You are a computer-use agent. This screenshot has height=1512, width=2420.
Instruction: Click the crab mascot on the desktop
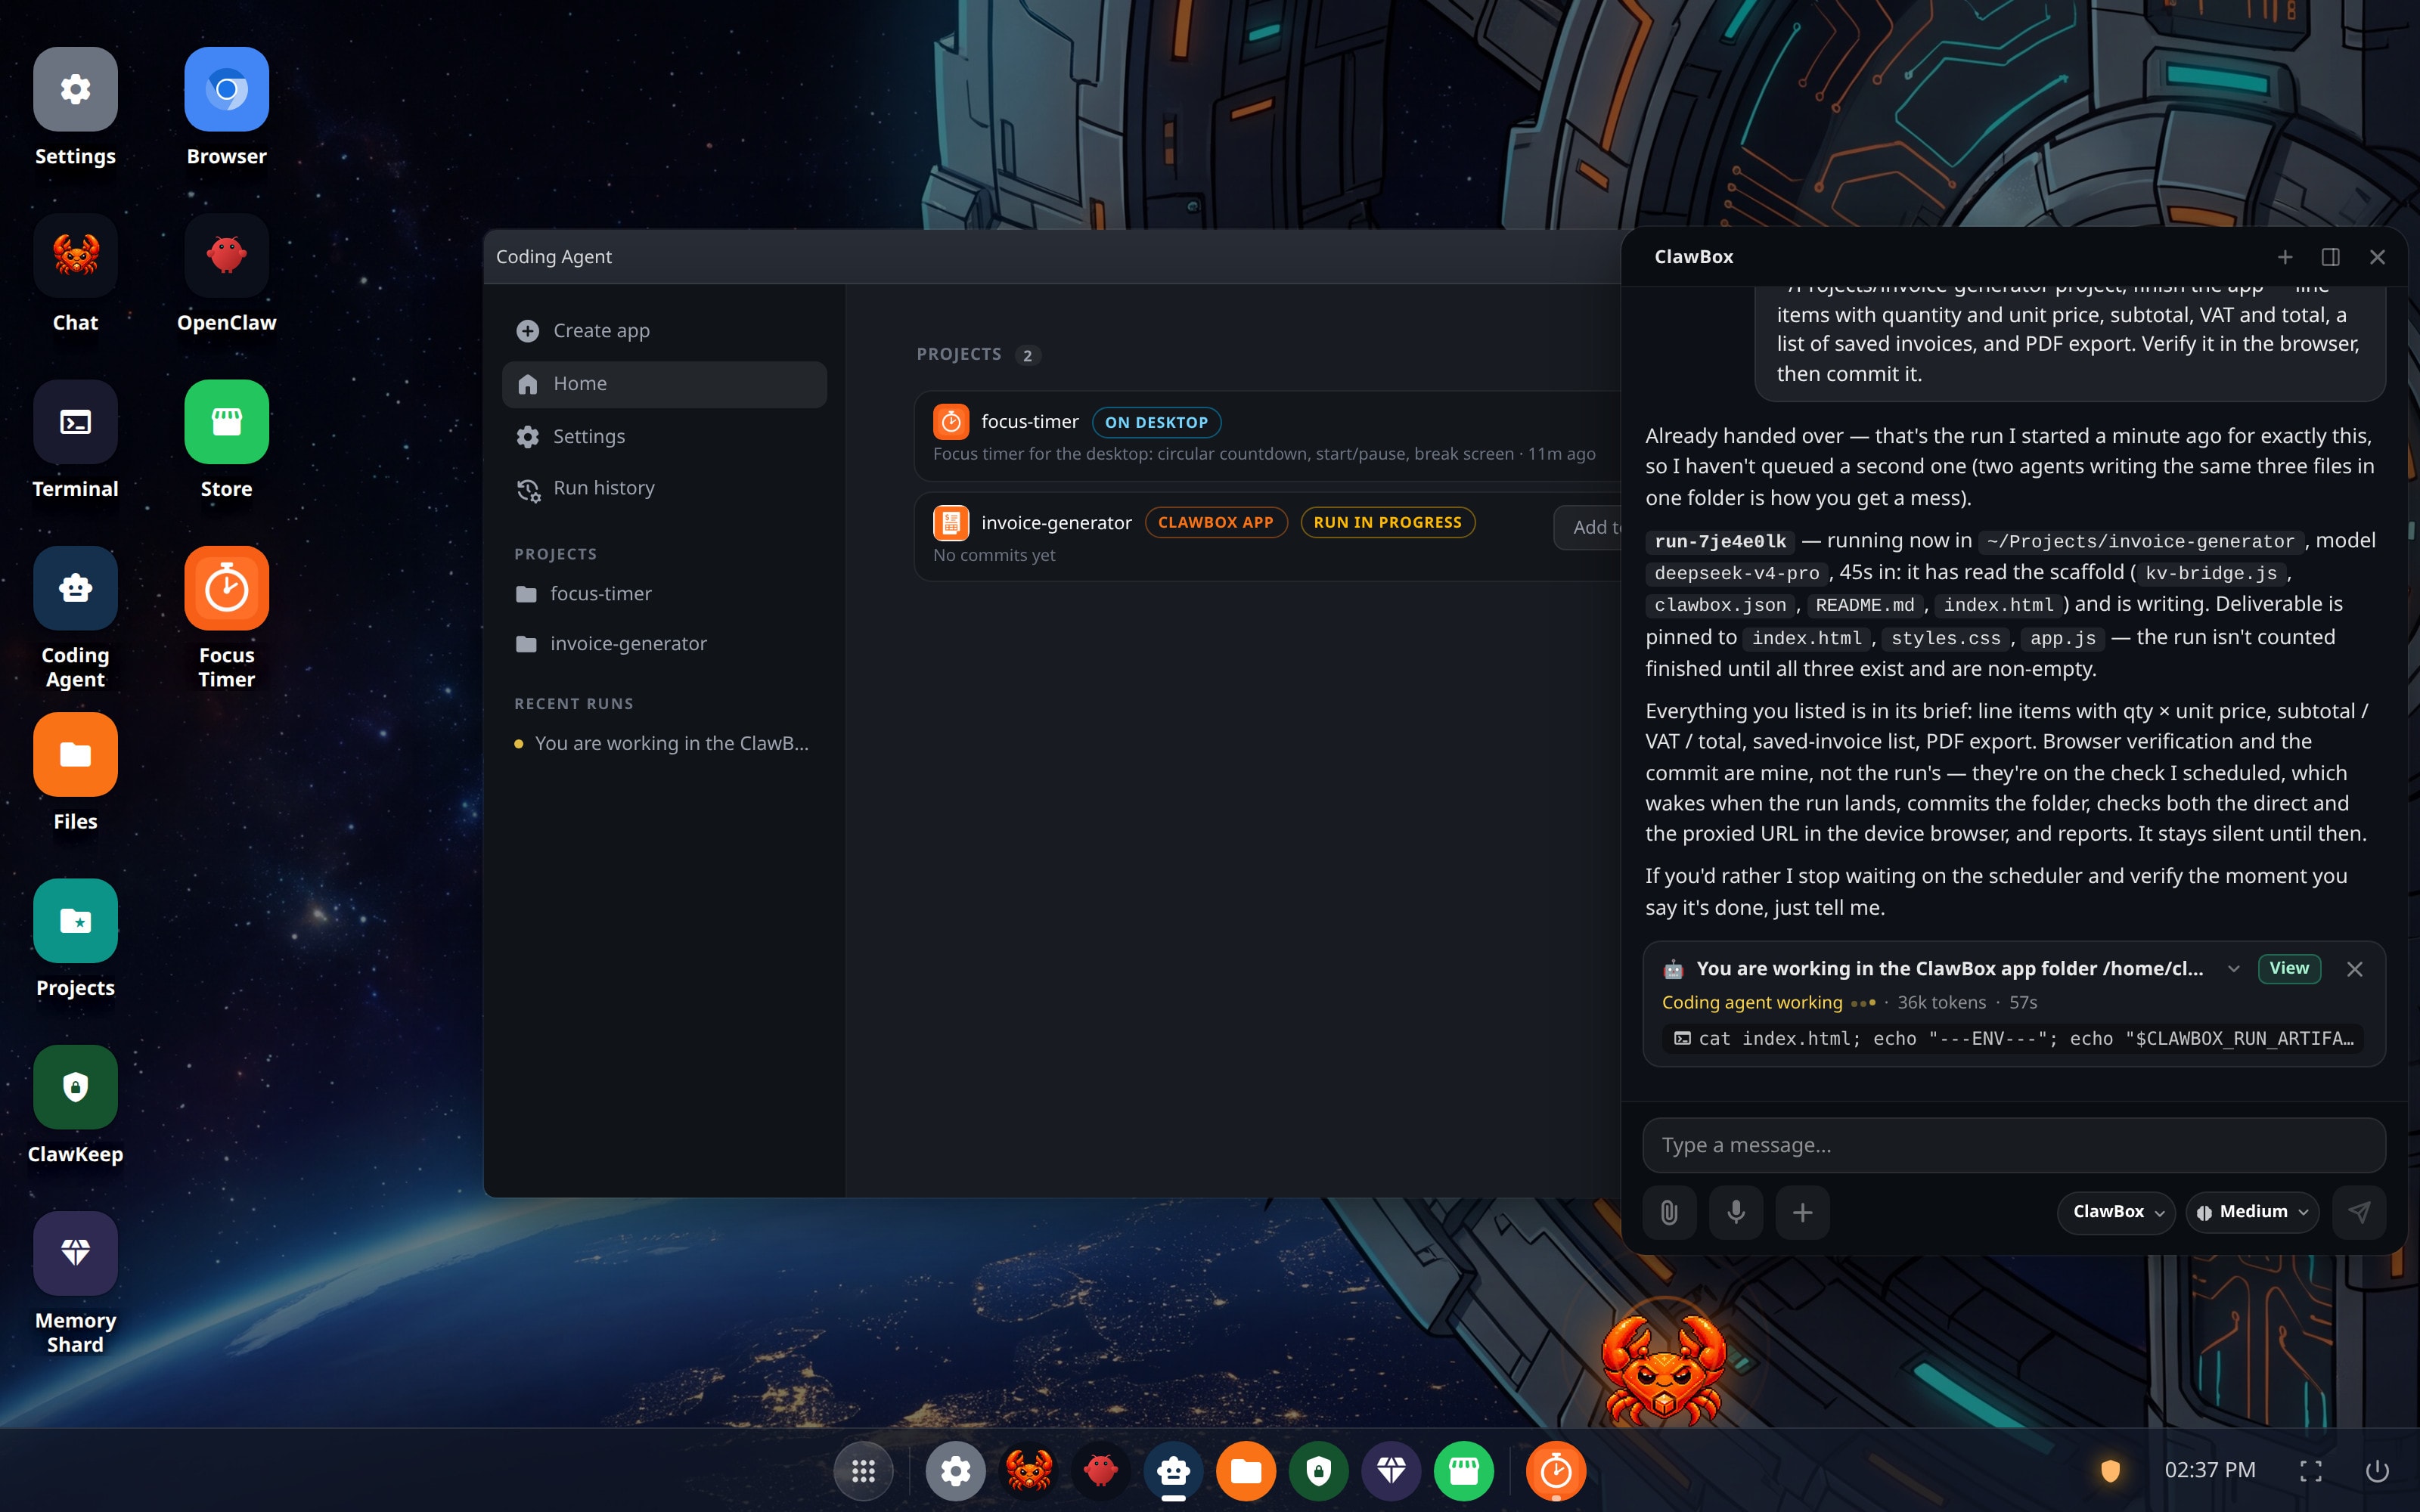[1664, 1368]
